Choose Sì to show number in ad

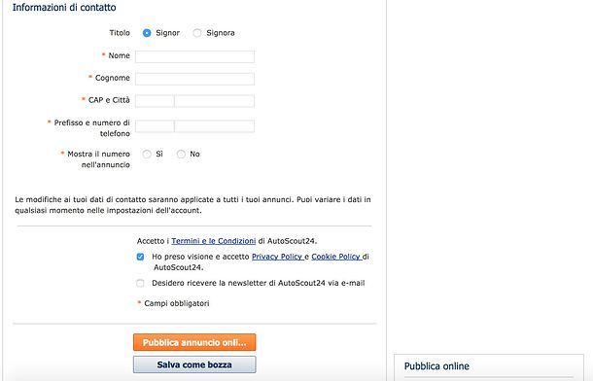147,154
